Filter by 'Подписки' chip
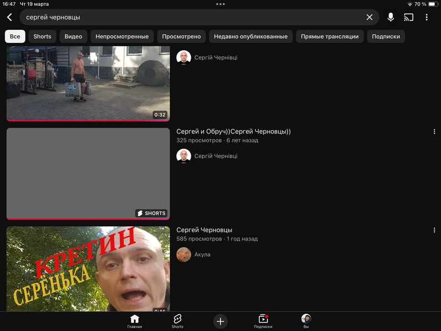441x331 pixels. (386, 36)
